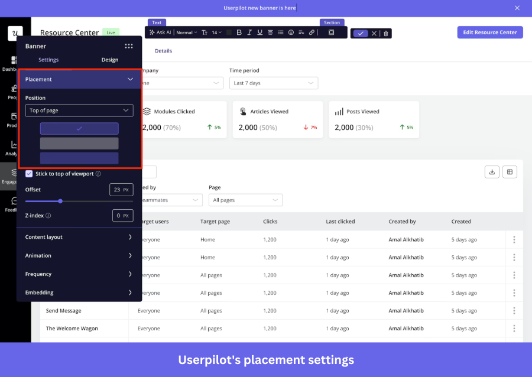
Task: Click the Banner panel drag handle dots
Action: pos(129,46)
